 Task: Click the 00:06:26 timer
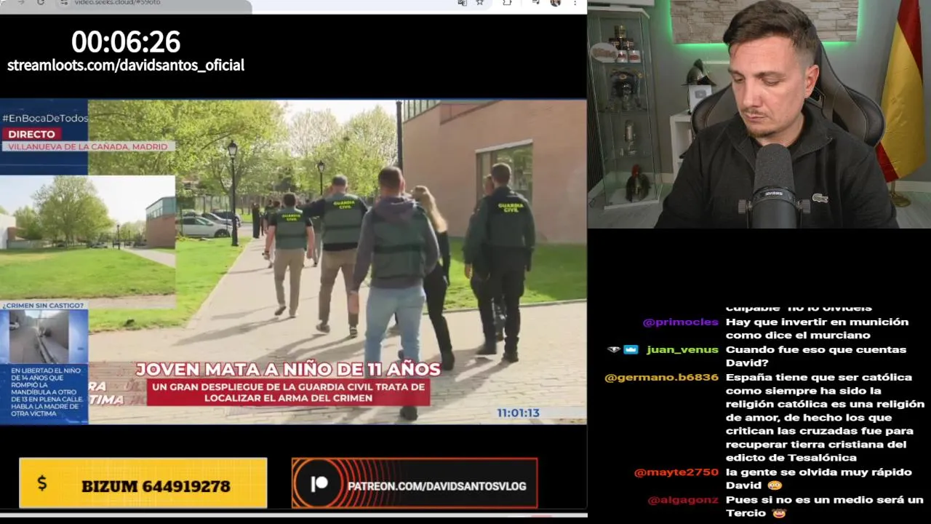pos(126,41)
